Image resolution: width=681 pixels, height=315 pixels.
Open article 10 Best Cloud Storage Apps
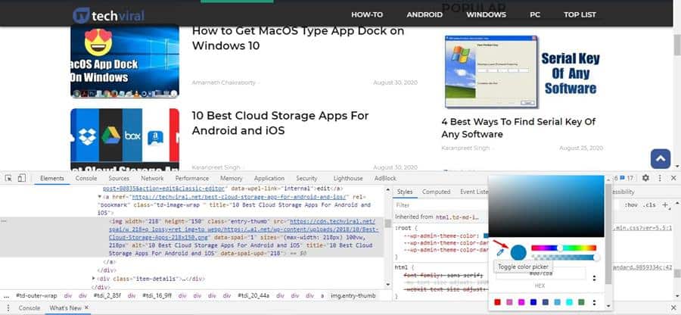tap(280, 123)
